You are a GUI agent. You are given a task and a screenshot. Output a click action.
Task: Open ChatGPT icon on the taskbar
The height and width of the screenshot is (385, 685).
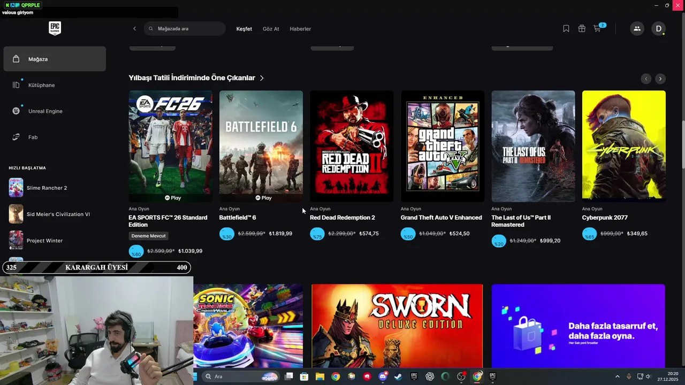coord(430,376)
